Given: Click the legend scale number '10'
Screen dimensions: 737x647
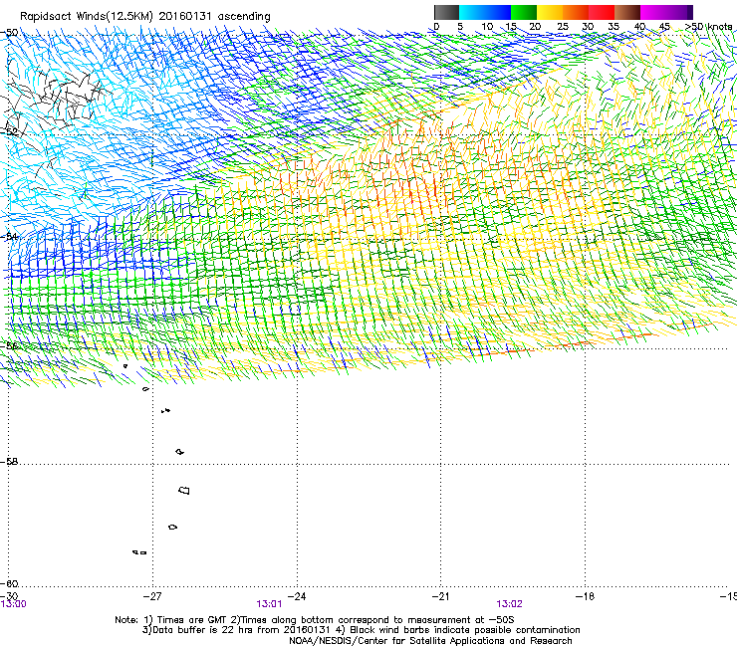Looking at the screenshot, I should [x=487, y=27].
